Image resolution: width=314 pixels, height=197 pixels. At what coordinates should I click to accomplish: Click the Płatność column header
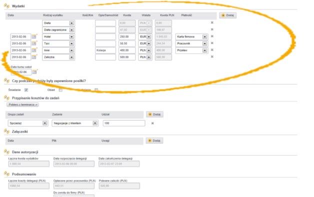coord(186,15)
